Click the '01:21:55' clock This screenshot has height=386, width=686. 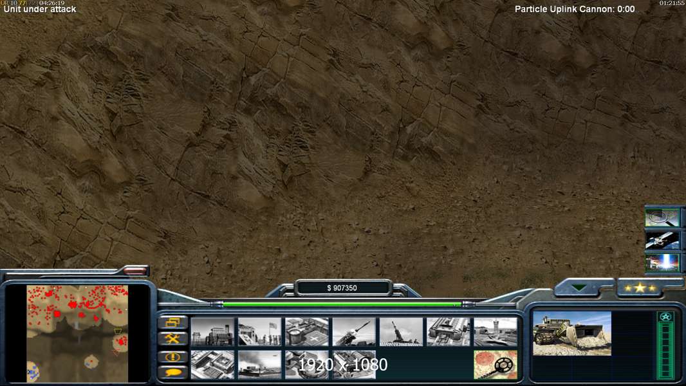click(672, 3)
